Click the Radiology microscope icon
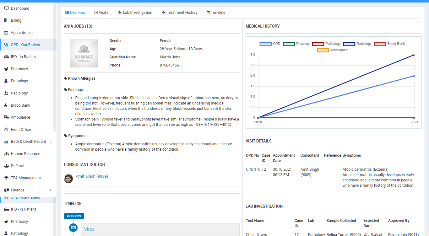 [x=6, y=93]
